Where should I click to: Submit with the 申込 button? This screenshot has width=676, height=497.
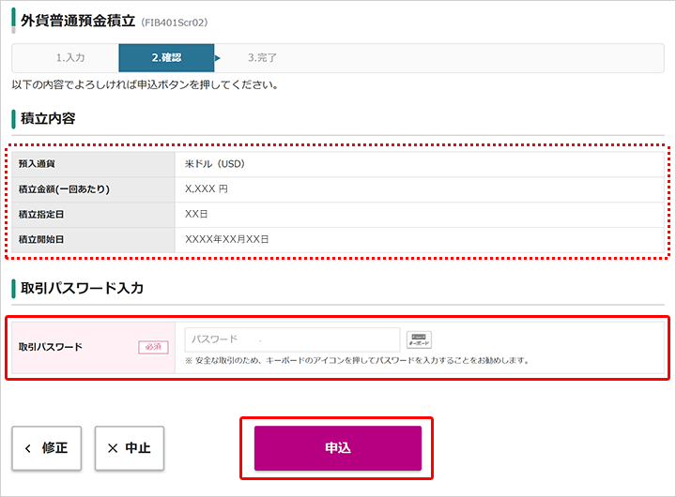click(x=338, y=448)
